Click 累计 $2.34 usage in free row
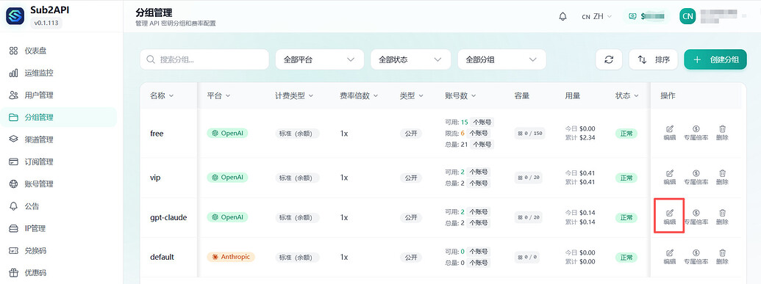Viewport: 761px width, 284px height. (x=580, y=138)
